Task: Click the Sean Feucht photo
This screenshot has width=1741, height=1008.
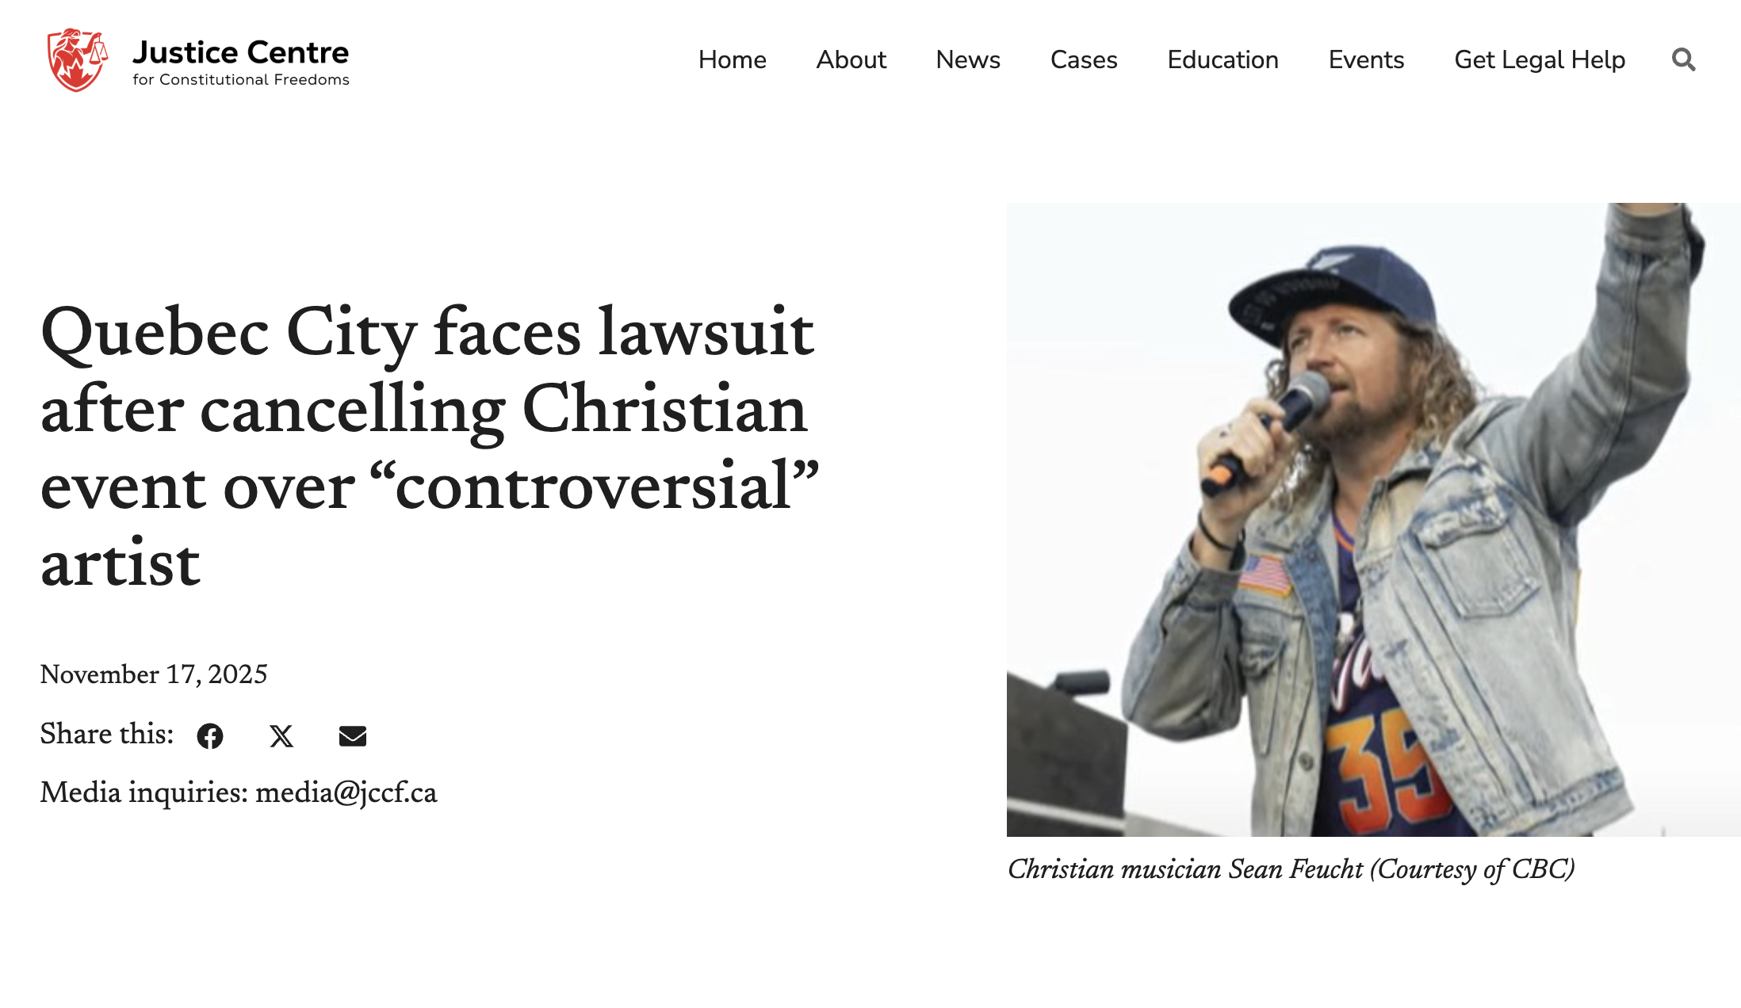Action: coord(1373,519)
